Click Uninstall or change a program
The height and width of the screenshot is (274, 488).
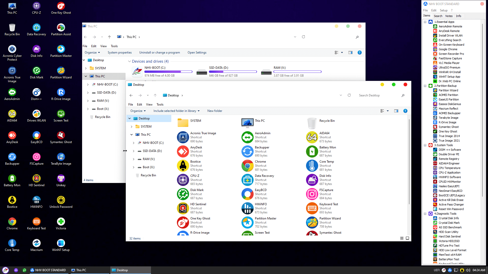coord(159,53)
